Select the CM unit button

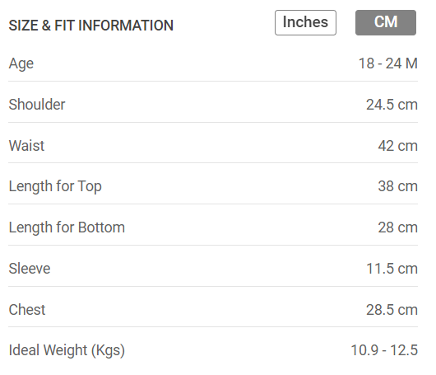point(386,22)
